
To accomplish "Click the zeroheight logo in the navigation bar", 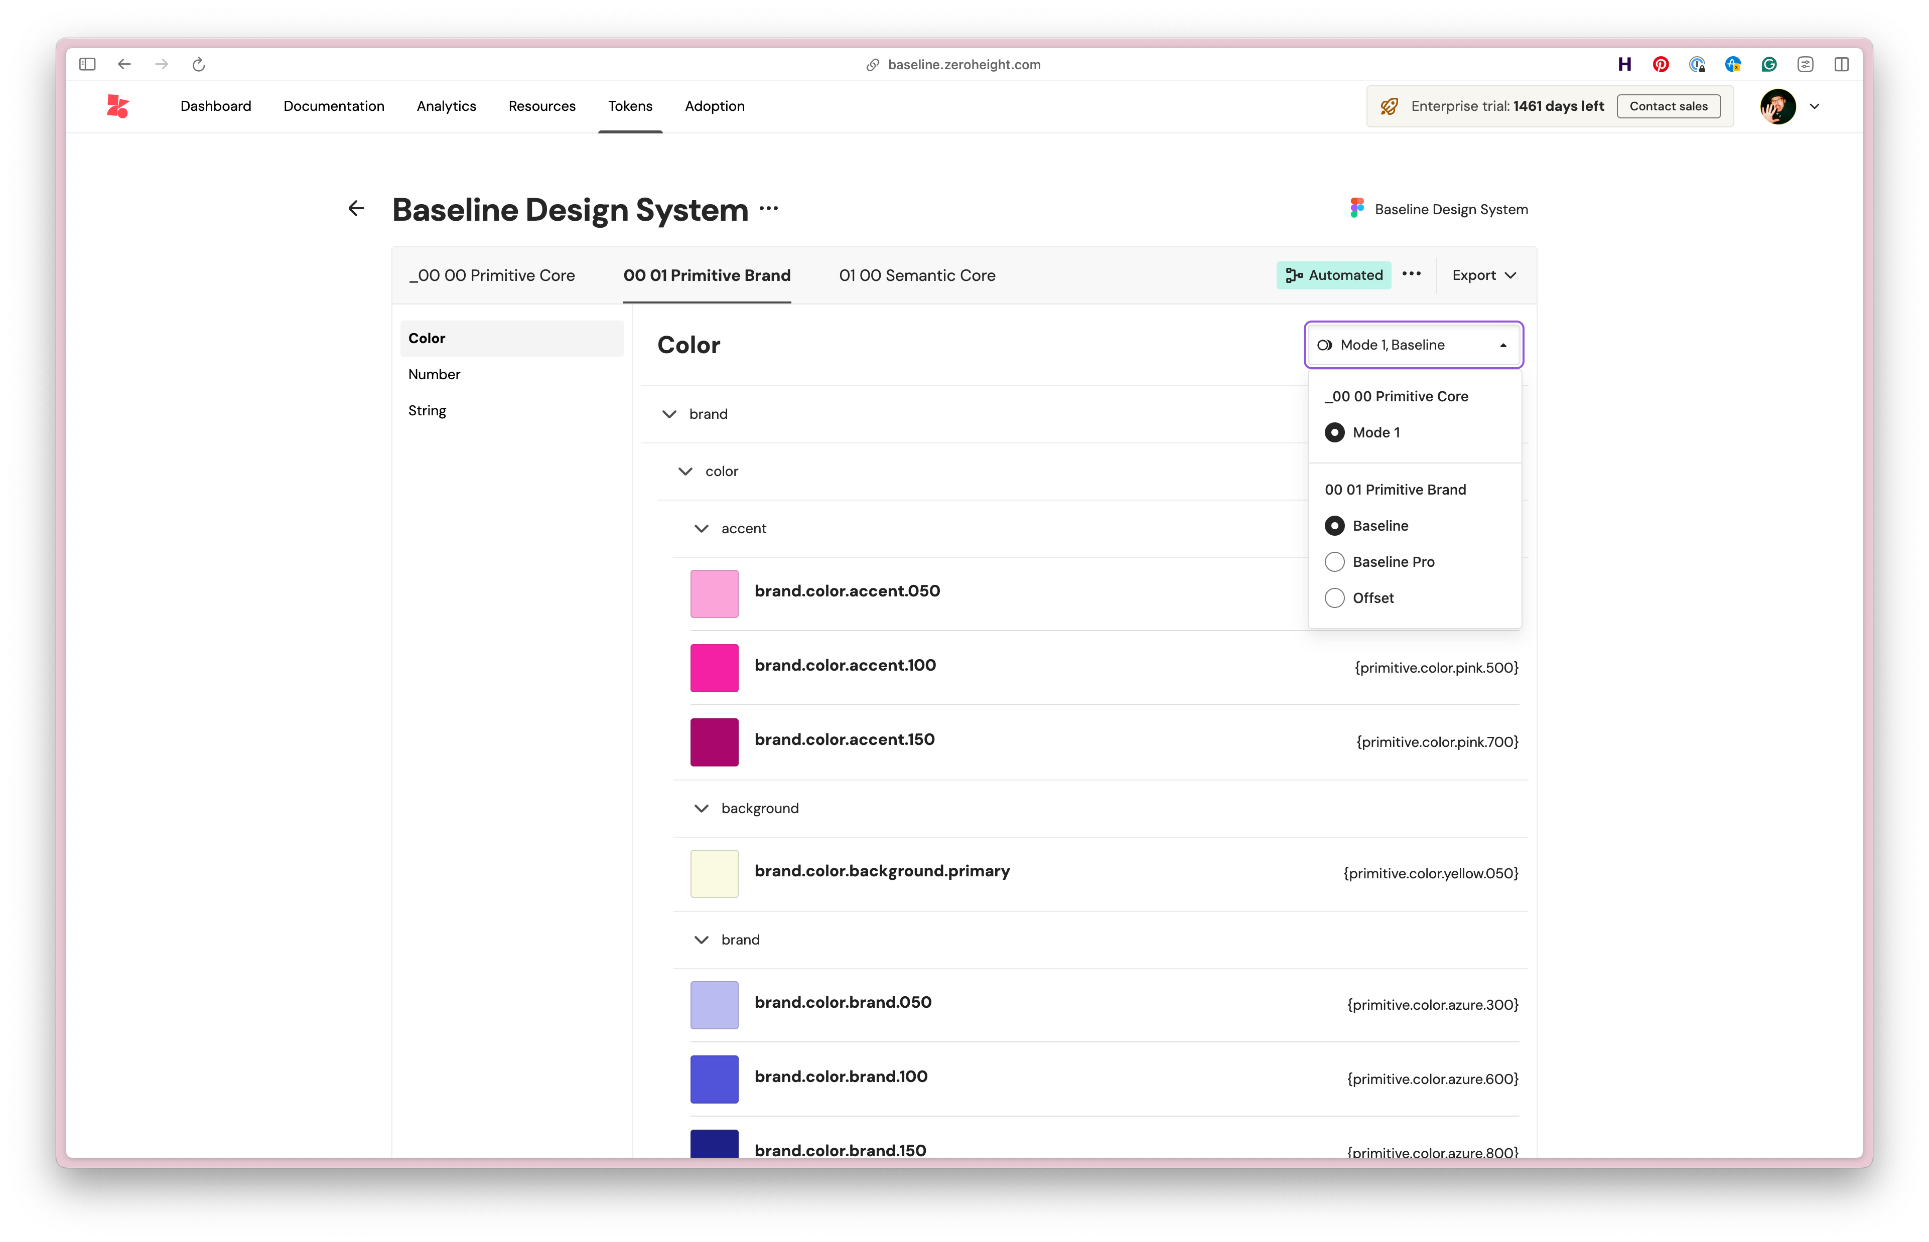I will pyautogui.click(x=118, y=106).
